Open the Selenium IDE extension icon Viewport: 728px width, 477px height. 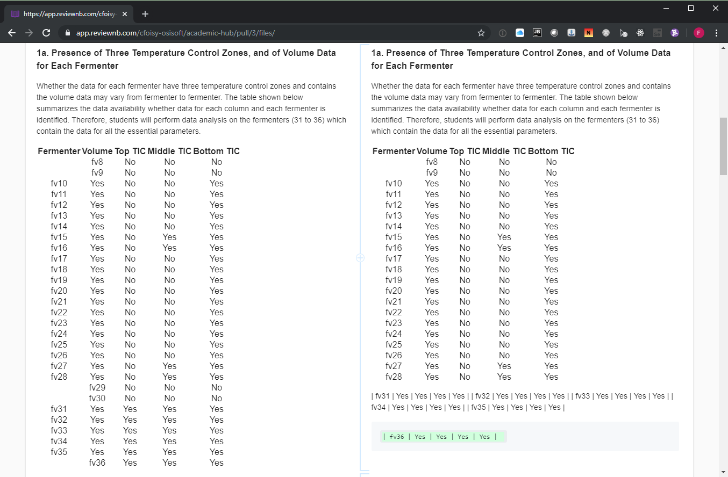(657, 33)
